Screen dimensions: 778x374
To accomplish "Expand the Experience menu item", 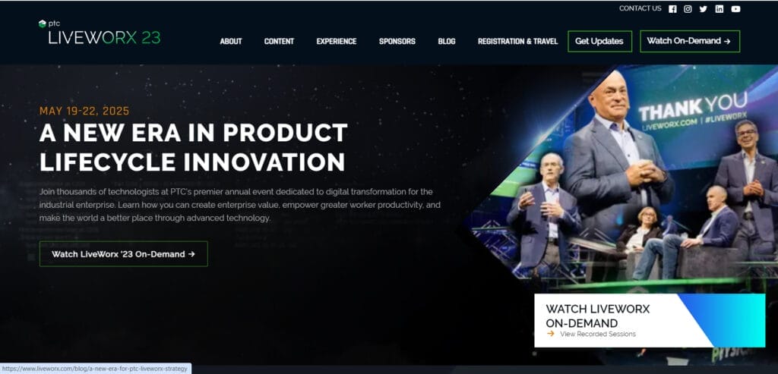I will [337, 42].
